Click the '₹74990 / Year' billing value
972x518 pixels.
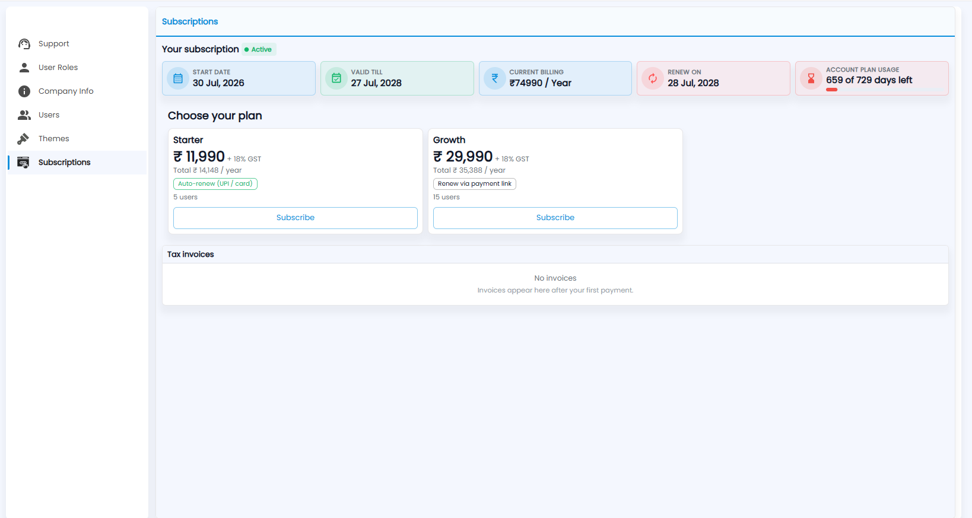point(541,83)
